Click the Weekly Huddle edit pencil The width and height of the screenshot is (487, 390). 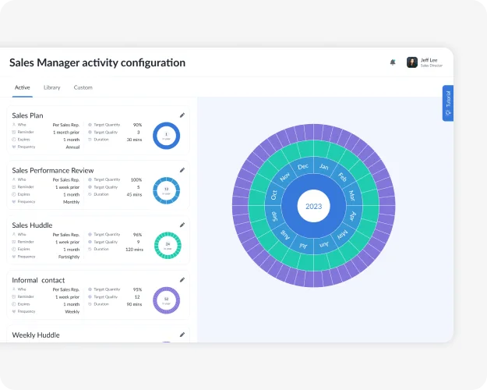click(182, 335)
